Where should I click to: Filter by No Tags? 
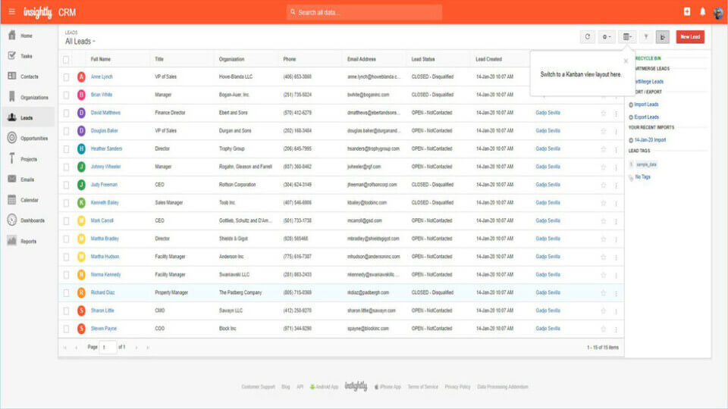tap(642, 176)
